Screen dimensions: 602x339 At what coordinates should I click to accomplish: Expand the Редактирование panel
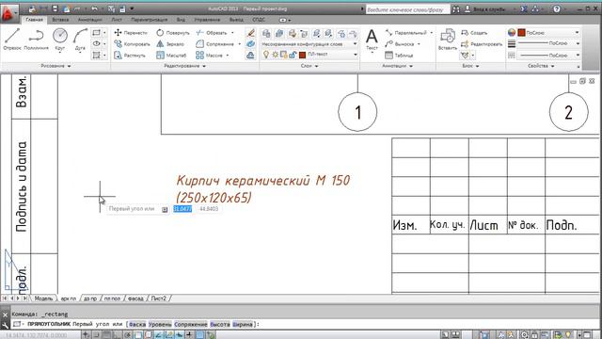click(x=184, y=66)
